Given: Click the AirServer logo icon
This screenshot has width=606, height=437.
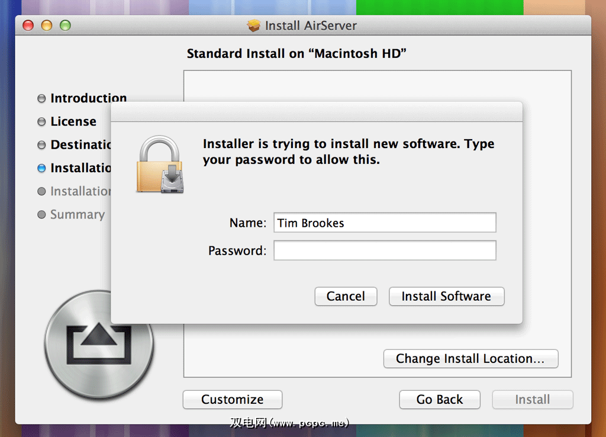Looking at the screenshot, I should [99, 343].
